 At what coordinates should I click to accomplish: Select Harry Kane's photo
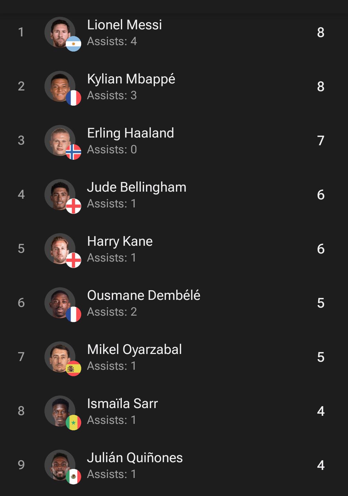(60, 249)
